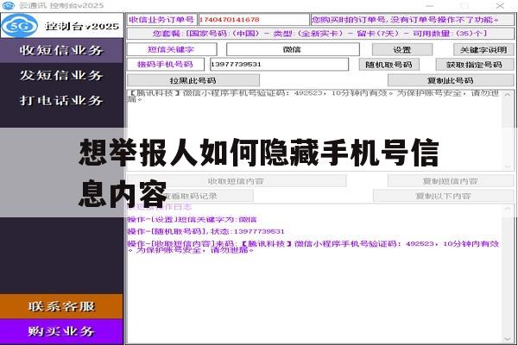Click 获取指定号码 button
Screen dimensions: 518x345
click(x=475, y=65)
